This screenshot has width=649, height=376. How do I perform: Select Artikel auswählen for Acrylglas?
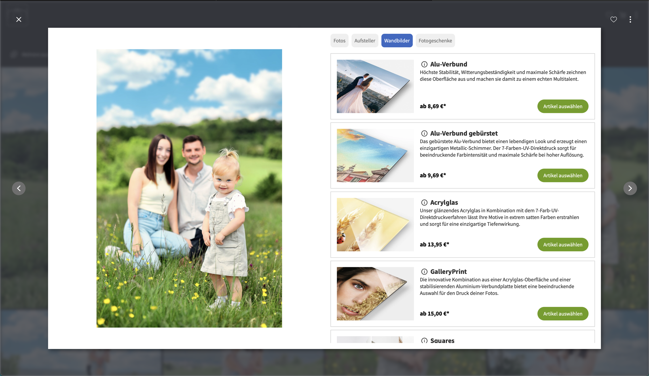563,245
